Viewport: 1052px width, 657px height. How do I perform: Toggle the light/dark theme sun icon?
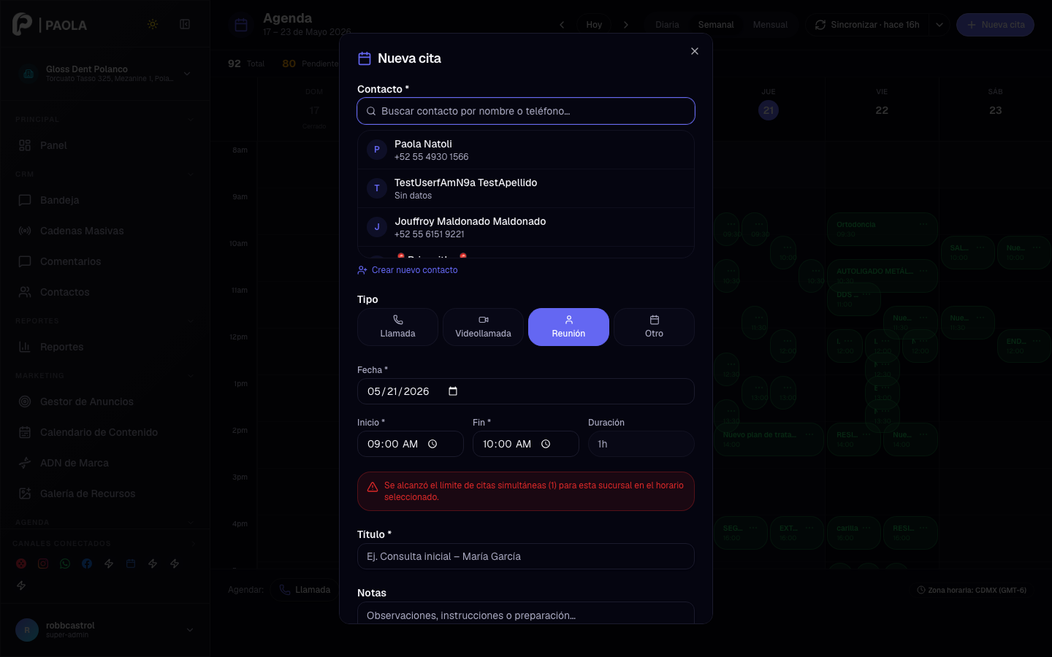click(x=153, y=24)
